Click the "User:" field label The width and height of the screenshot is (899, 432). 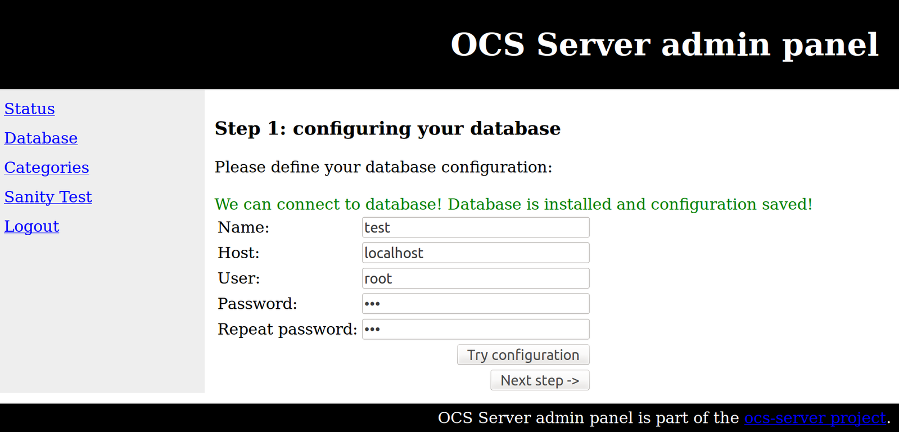coord(238,278)
